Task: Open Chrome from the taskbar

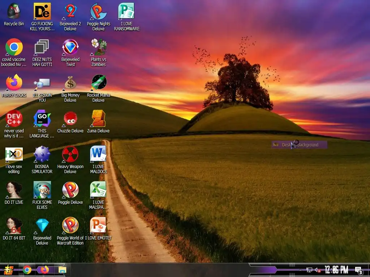Action: tap(27, 270)
